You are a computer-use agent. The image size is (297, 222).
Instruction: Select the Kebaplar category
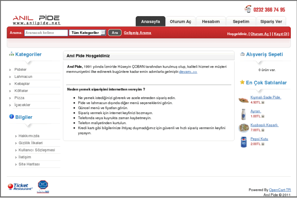[22, 84]
